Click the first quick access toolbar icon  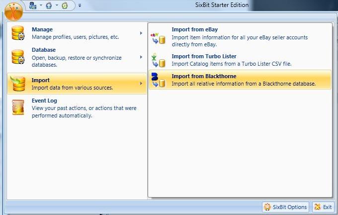33,5
